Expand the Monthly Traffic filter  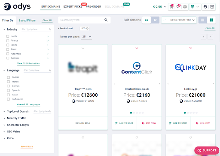pyautogui.click(x=17, y=118)
